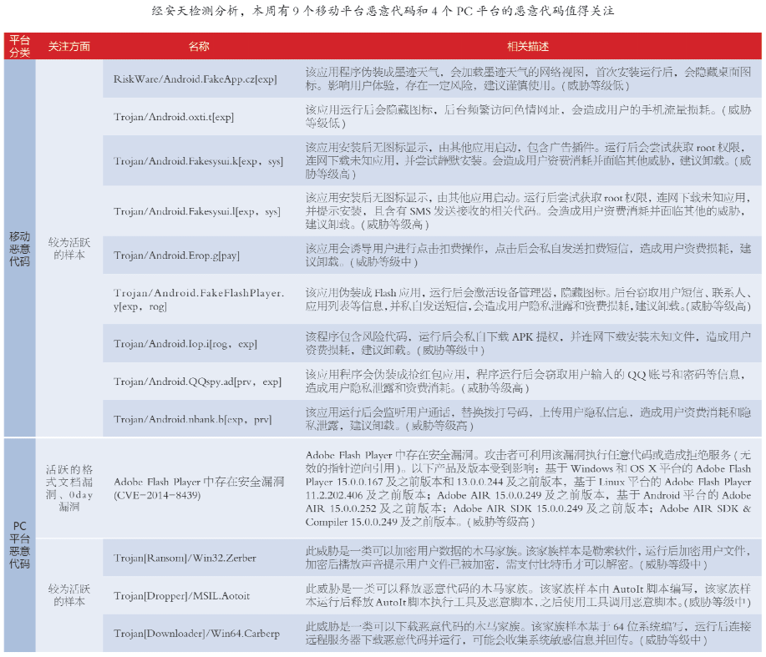
Task: Click the name Trojan/Android.Erop.g[pay]
Action: pyautogui.click(x=176, y=255)
